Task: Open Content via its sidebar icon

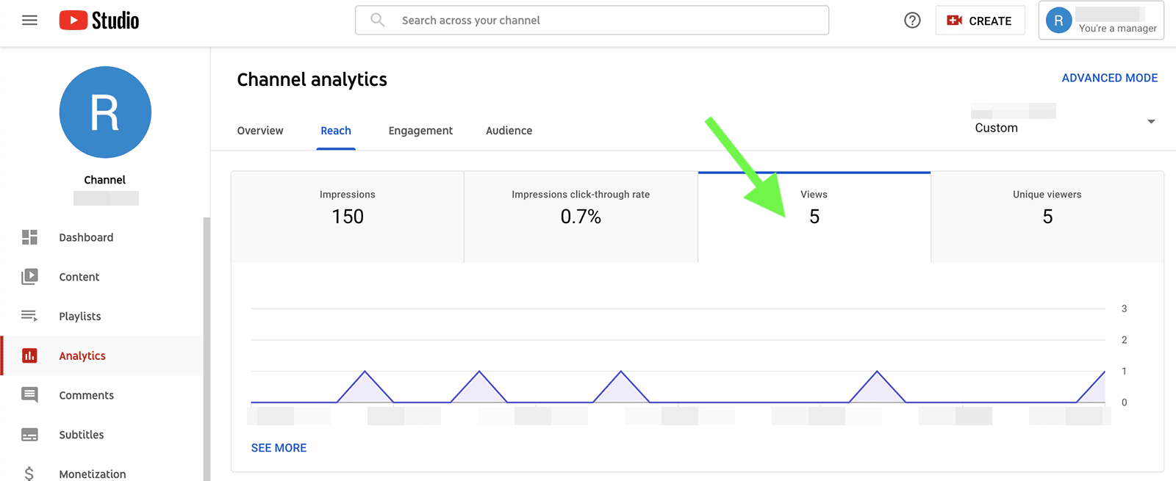Action: [x=29, y=277]
